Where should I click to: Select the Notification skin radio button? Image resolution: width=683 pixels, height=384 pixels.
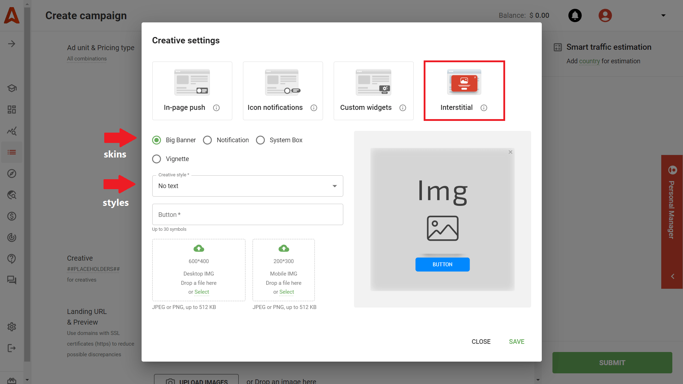(x=207, y=140)
